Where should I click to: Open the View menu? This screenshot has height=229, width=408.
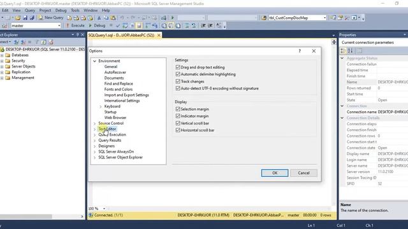point(17,10)
